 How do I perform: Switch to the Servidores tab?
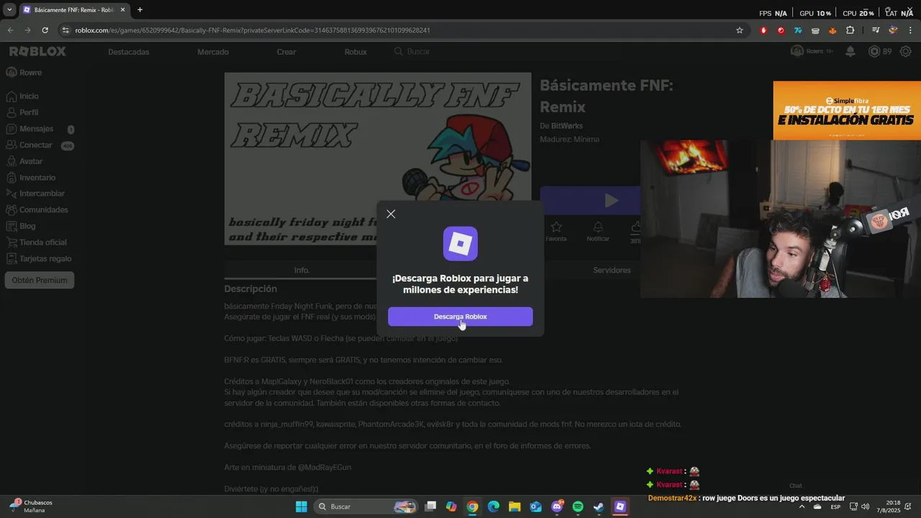pyautogui.click(x=612, y=270)
